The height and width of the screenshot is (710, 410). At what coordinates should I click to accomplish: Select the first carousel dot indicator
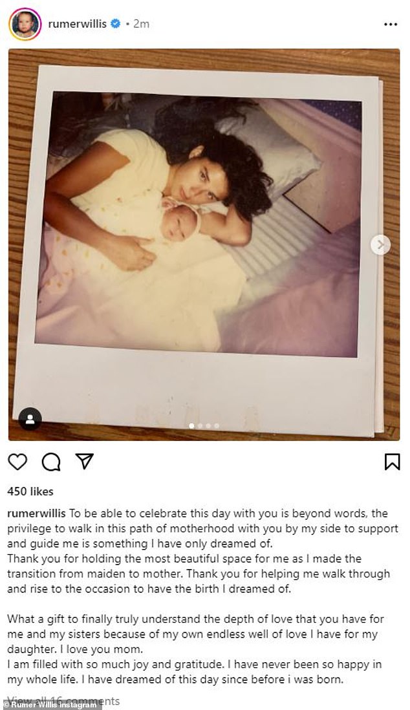pyautogui.click(x=191, y=425)
